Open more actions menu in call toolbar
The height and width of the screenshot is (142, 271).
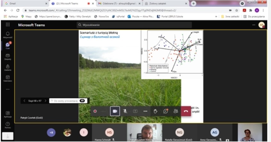(145, 111)
